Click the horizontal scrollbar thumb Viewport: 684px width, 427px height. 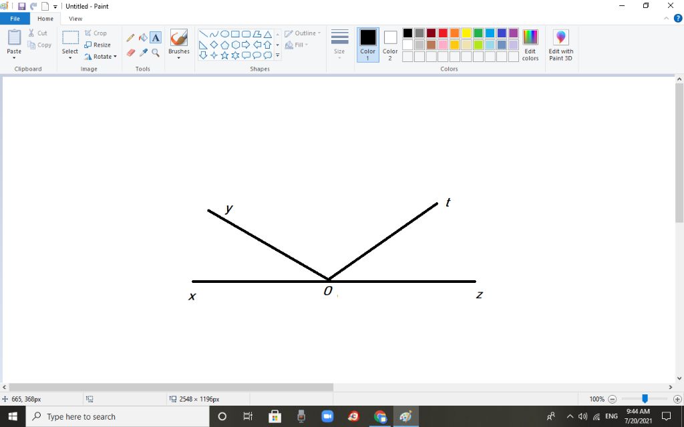click(x=171, y=387)
